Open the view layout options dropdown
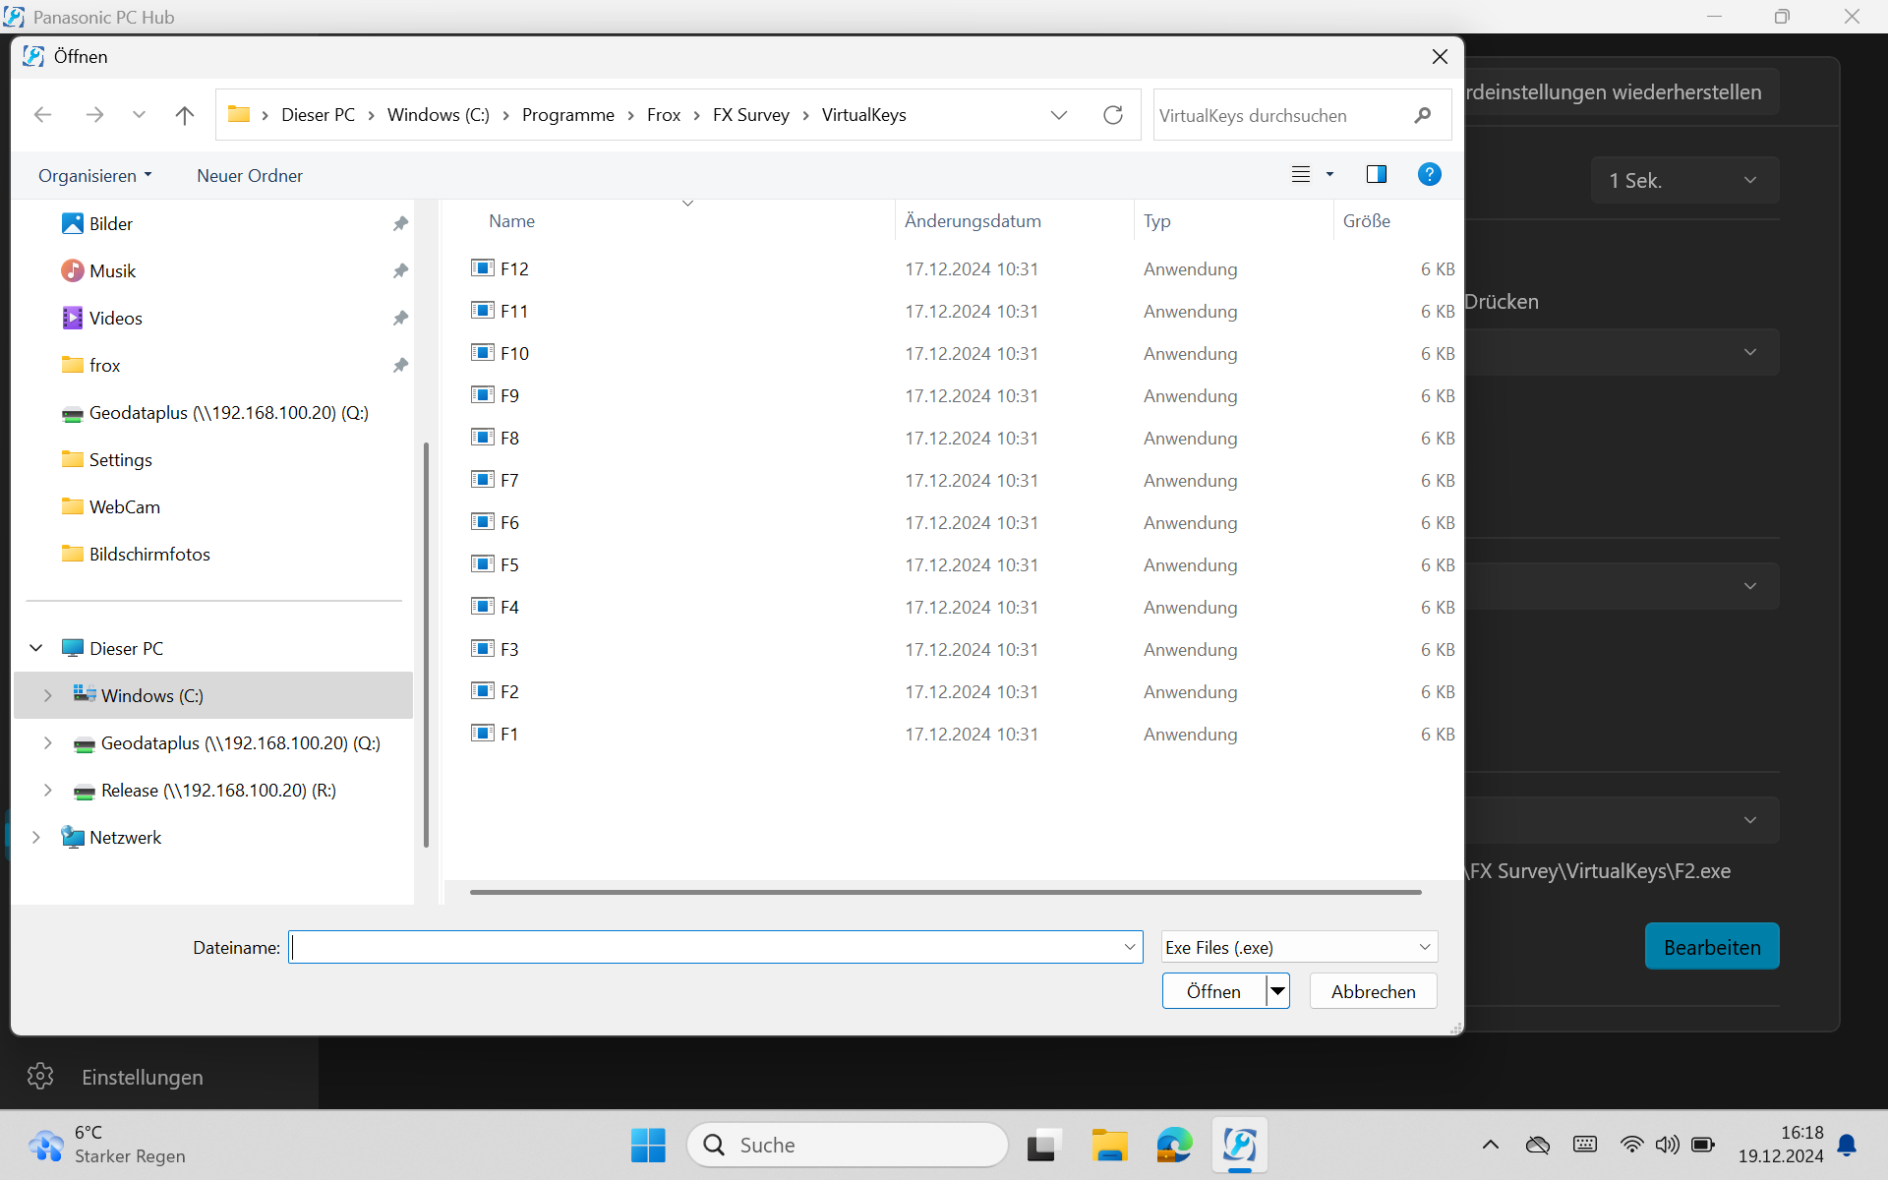 point(1329,174)
